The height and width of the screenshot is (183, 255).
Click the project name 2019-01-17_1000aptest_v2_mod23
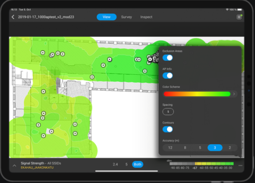tap(46, 17)
